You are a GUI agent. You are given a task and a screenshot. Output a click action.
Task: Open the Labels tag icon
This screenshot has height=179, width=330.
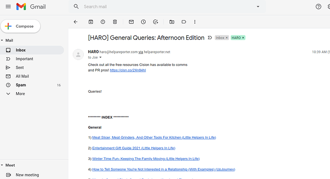coord(184,22)
